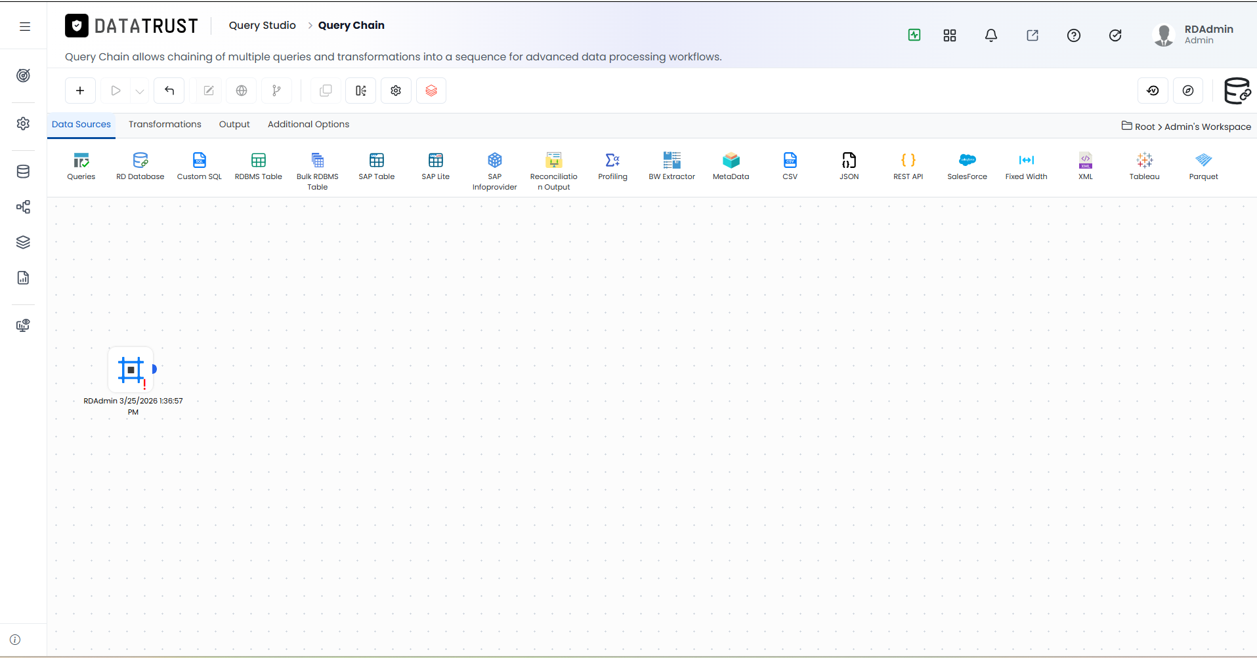Open the hamburger menu
Viewport: 1257px width, 658px height.
[25, 26]
